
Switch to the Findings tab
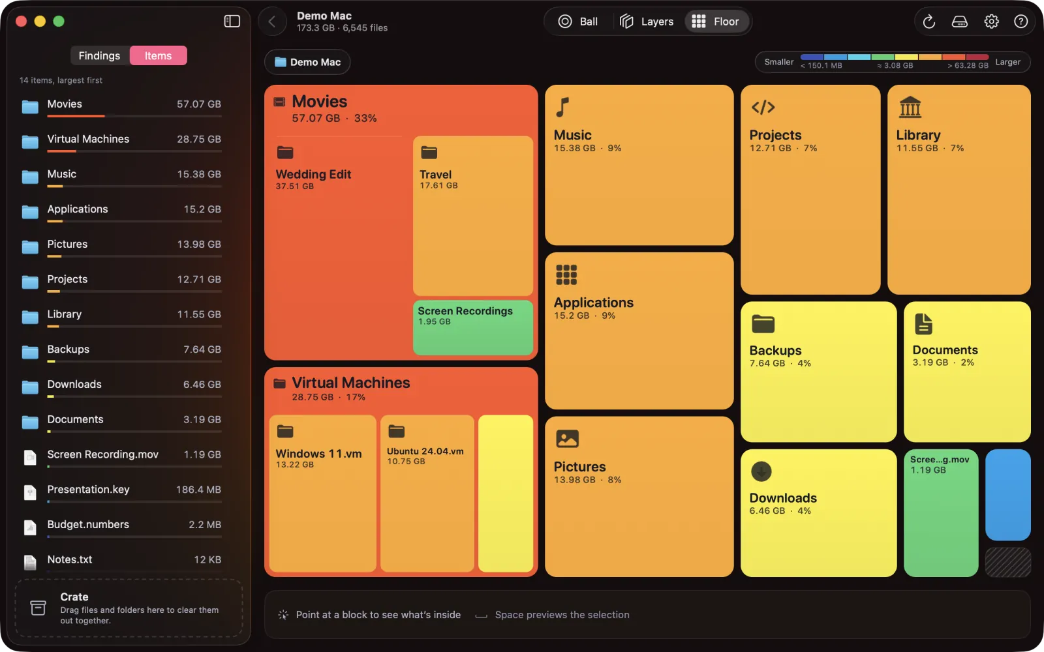pyautogui.click(x=99, y=55)
